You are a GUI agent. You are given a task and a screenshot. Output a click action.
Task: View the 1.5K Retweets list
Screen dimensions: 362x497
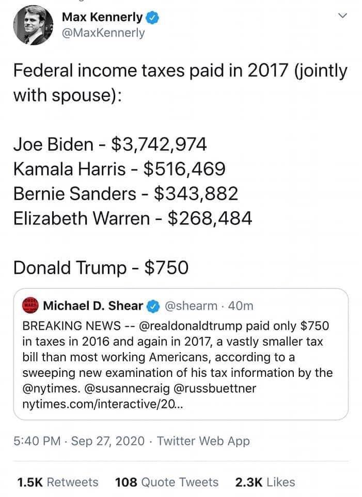click(58, 482)
